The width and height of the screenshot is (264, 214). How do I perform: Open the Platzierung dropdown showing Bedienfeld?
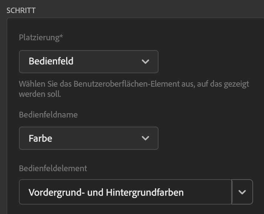click(x=88, y=62)
